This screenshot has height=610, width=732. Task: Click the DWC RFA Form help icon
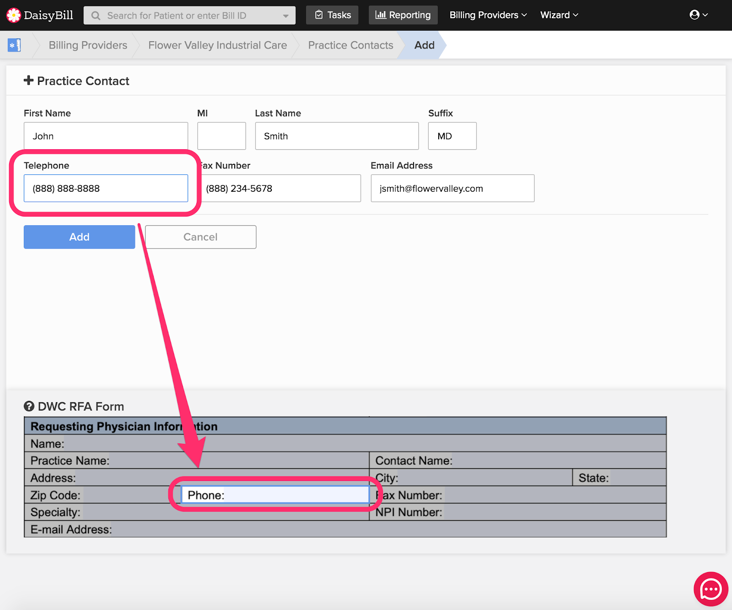pyautogui.click(x=29, y=406)
